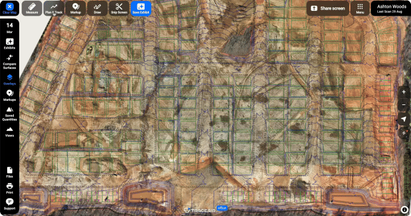This screenshot has width=411, height=216.
Task: Open the Views panel
Action: click(x=10, y=131)
